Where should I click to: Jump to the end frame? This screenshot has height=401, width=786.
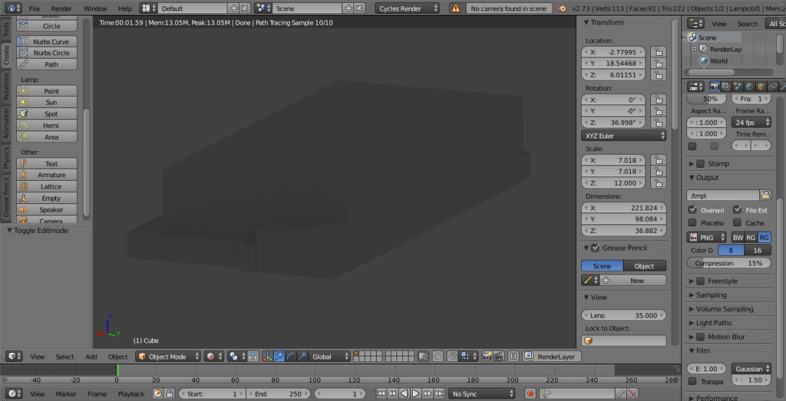[439, 394]
